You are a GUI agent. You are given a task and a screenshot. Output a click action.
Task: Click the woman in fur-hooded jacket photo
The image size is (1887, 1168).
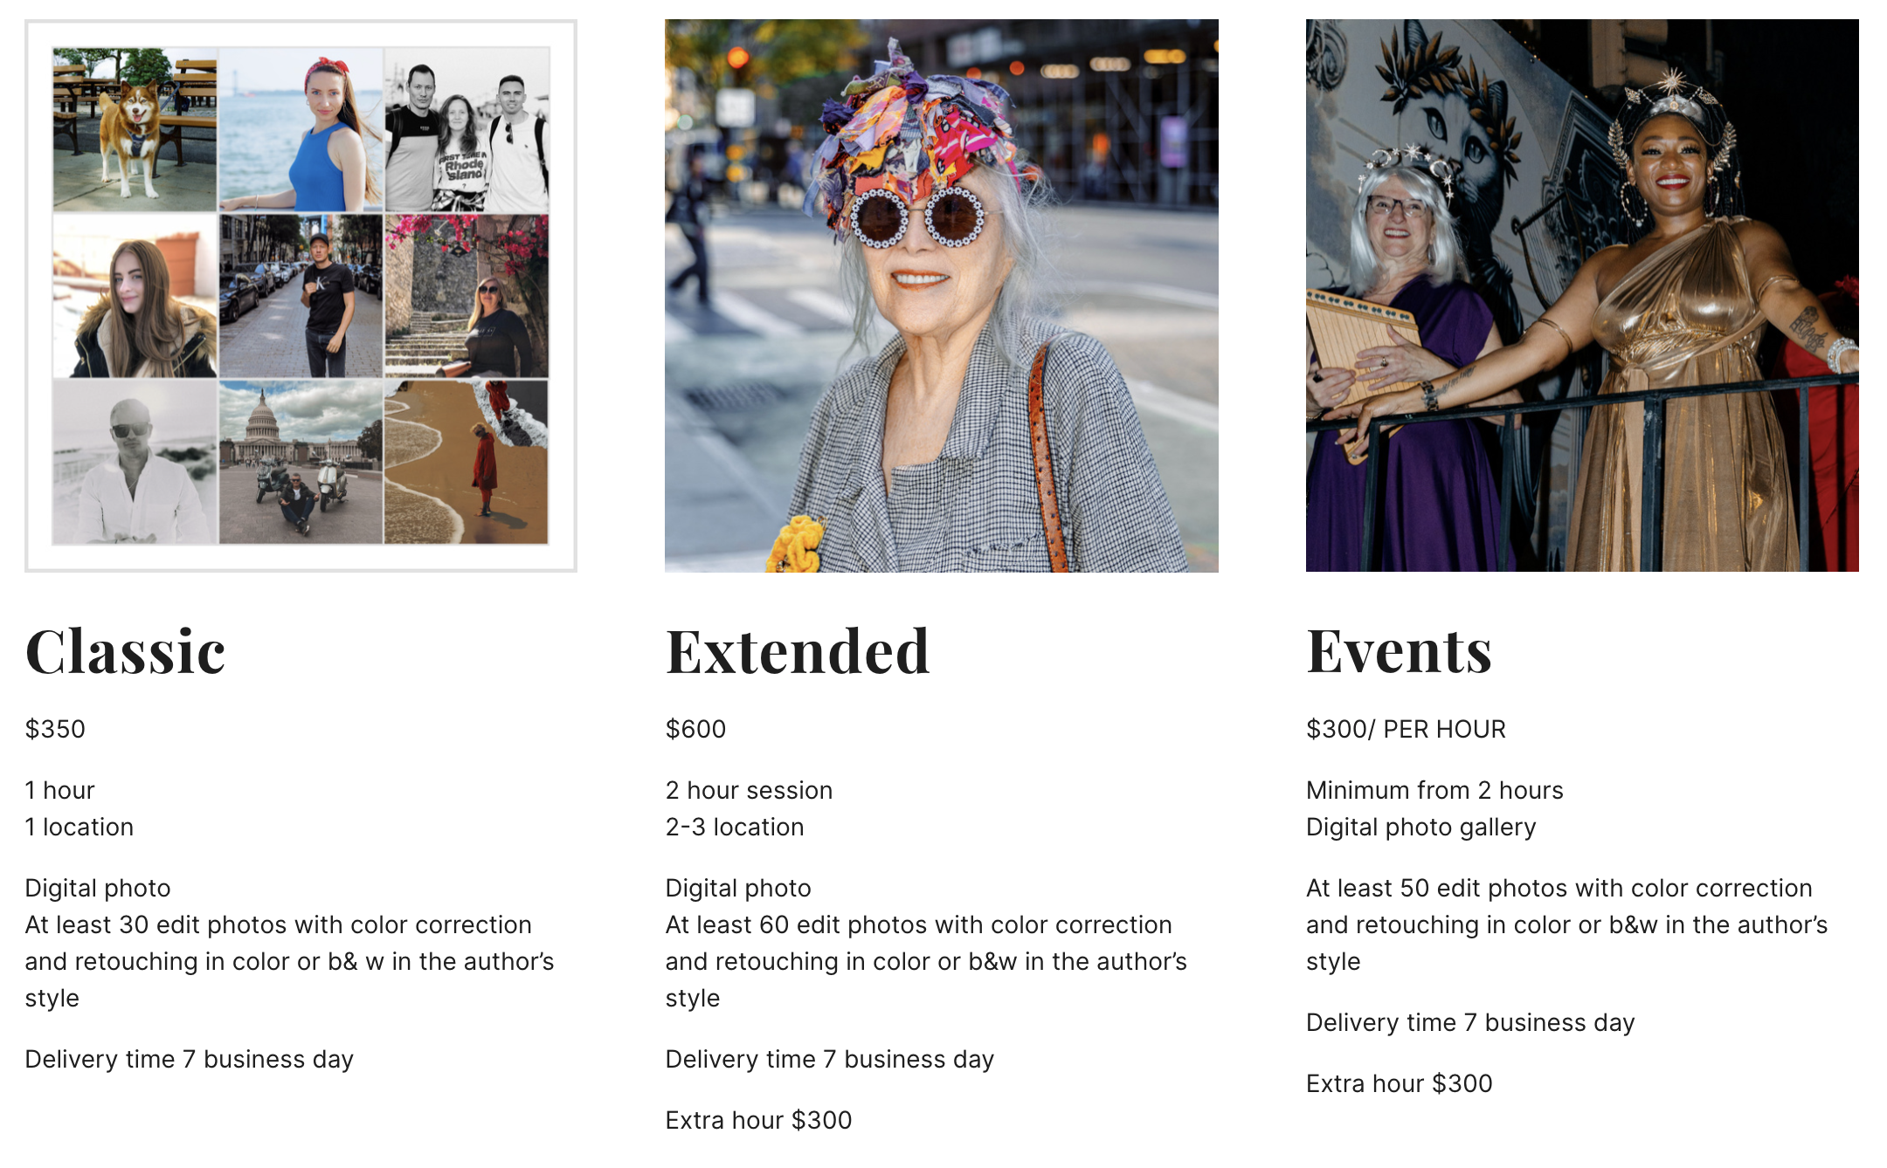coord(135,296)
